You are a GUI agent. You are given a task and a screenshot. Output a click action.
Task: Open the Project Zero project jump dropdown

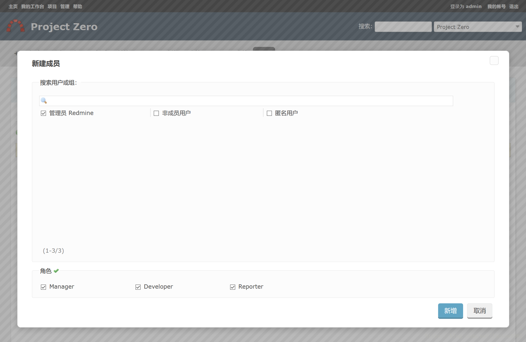pos(478,27)
